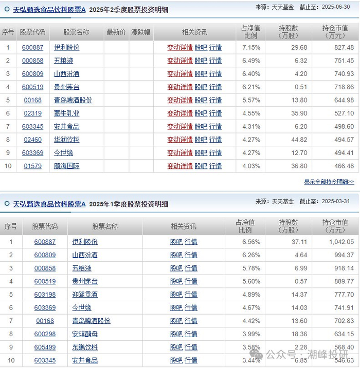Image resolution: width=360 pixels, height=369 pixels.
Task: Open the 华润饮料 stock link
Action: 66,140
